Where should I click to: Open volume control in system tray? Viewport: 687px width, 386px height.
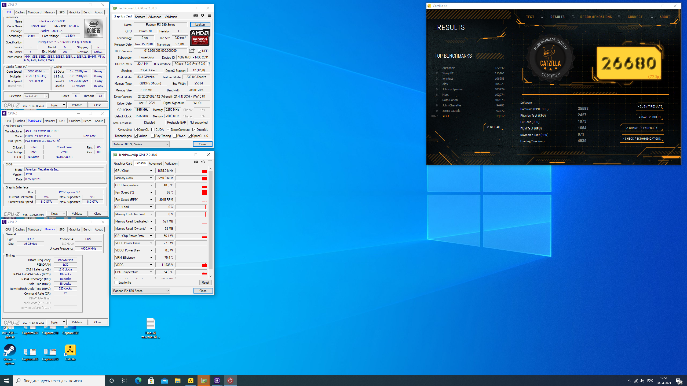click(642, 381)
